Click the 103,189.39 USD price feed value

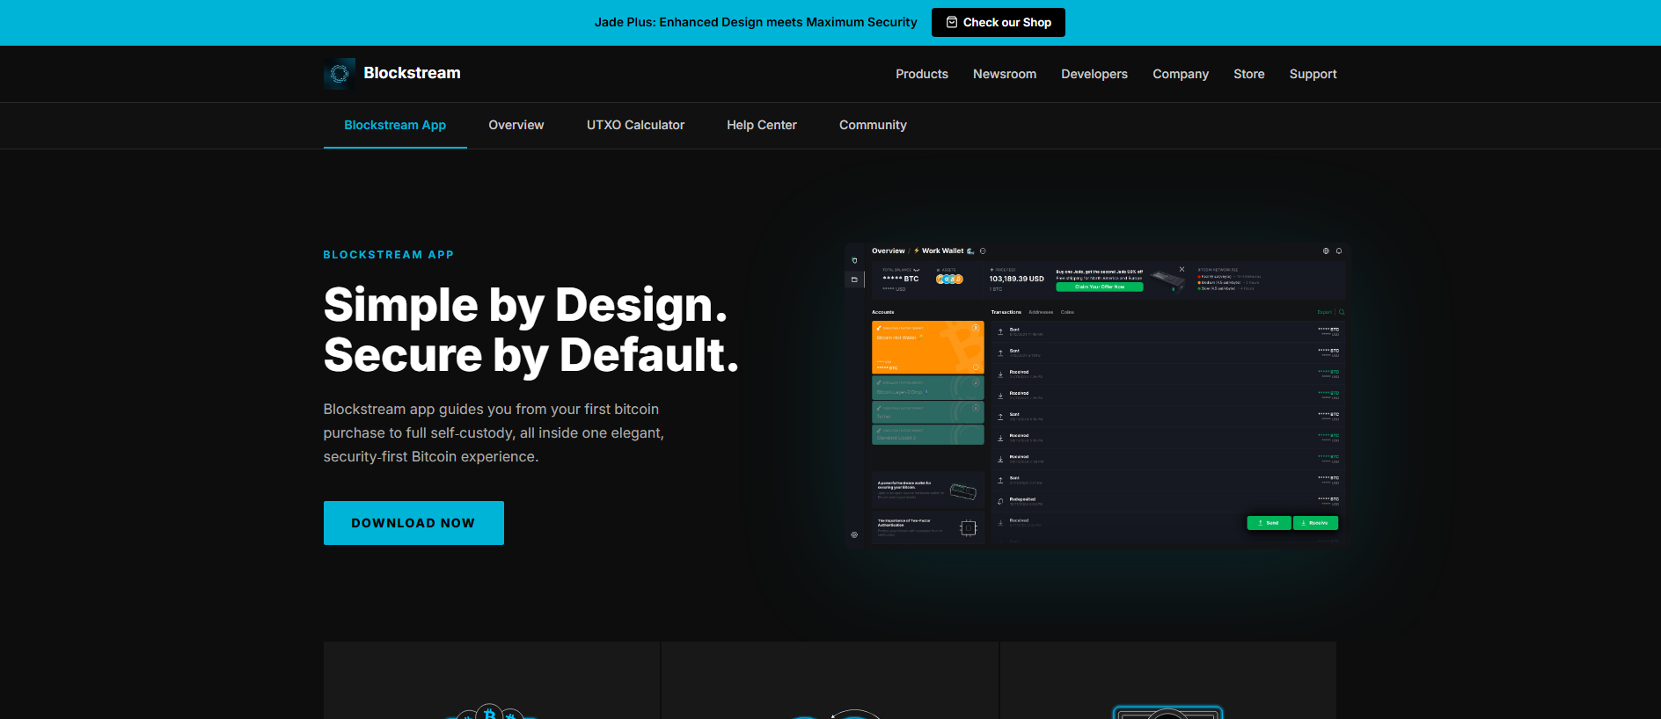point(1016,279)
